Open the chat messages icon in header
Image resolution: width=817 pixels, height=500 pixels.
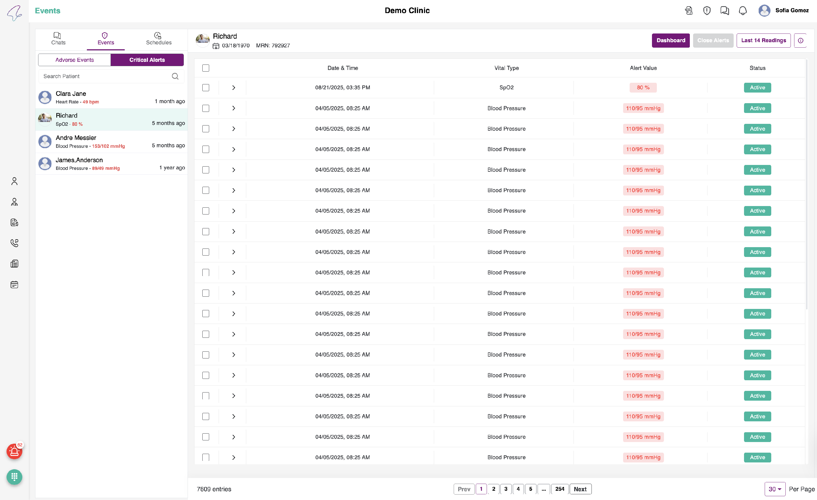[724, 11]
